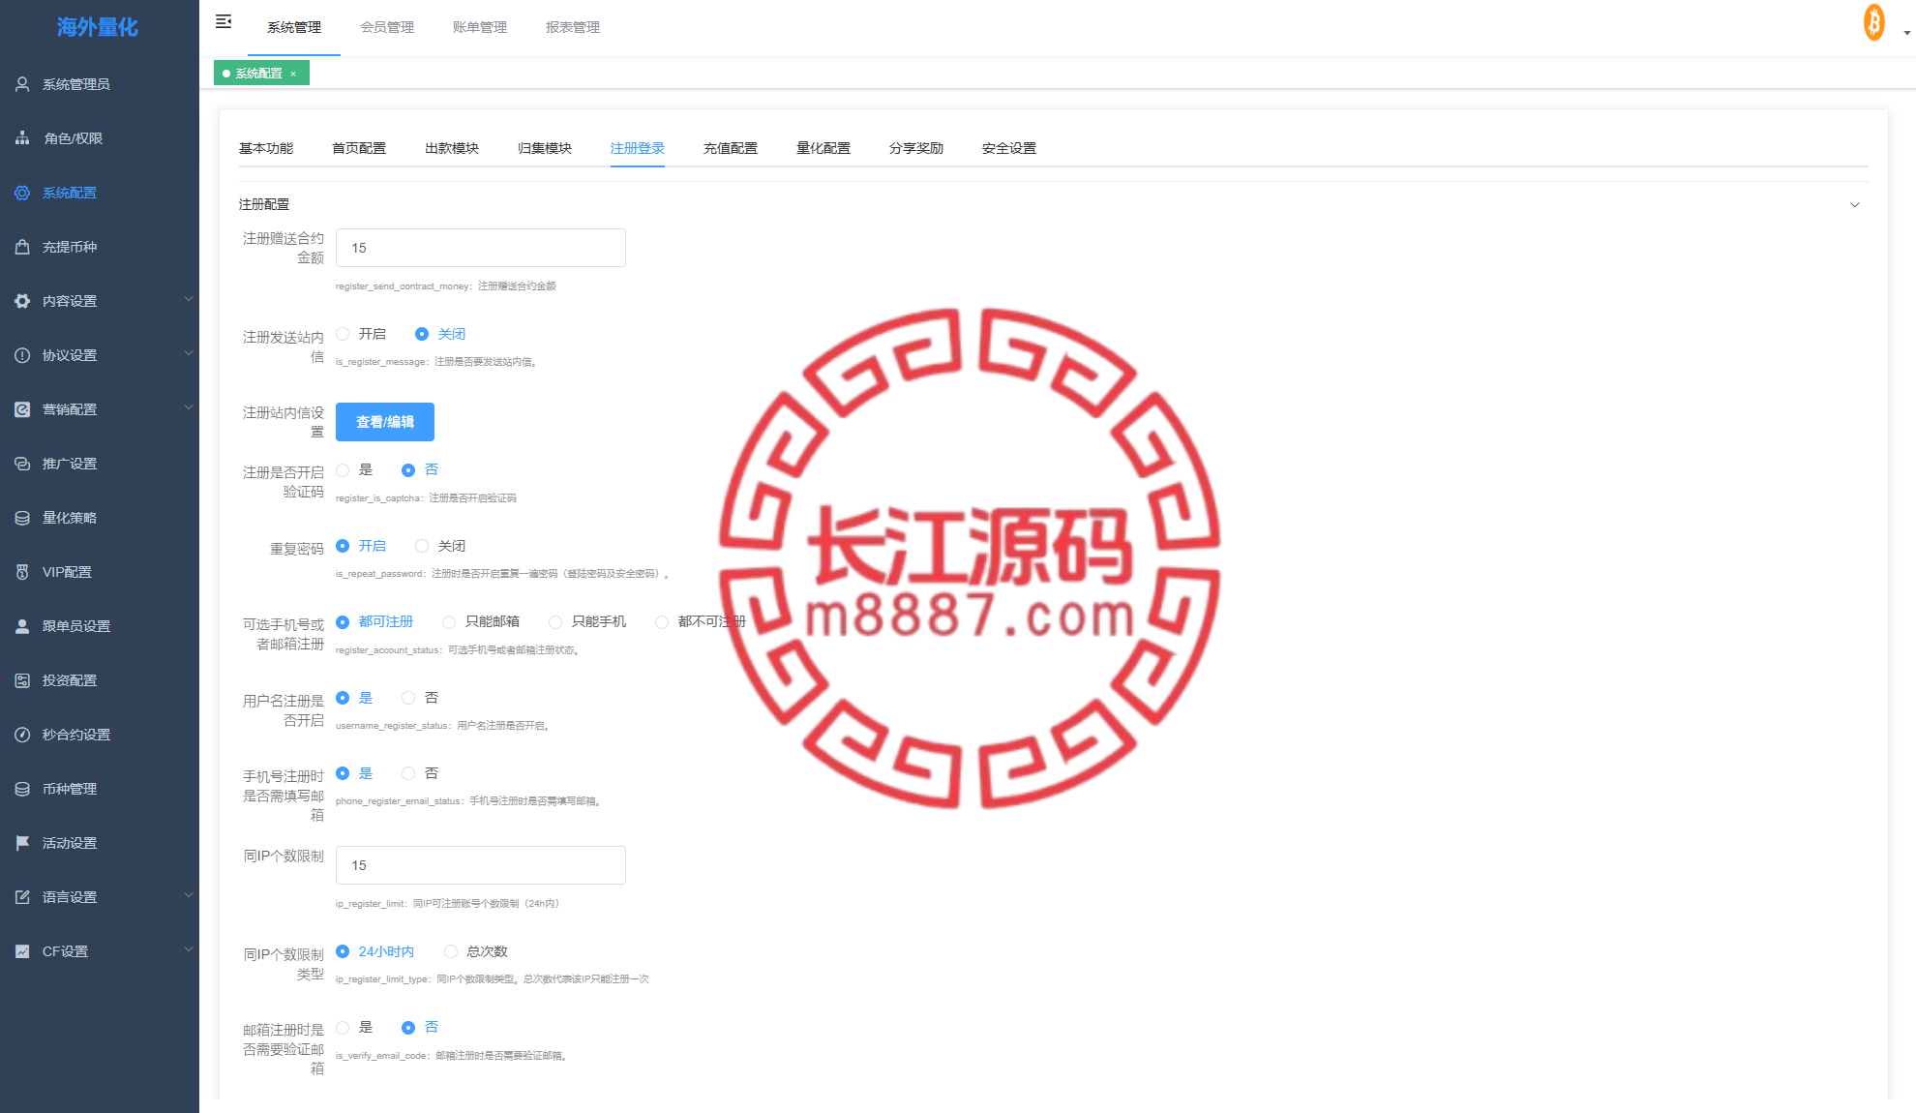
Task: Click the 充提币种 bag icon
Action: [x=22, y=247]
